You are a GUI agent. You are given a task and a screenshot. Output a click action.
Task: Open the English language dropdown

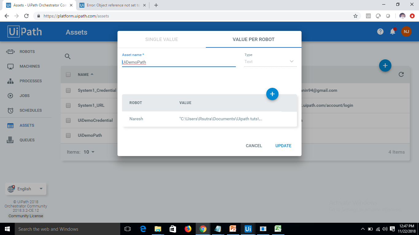[x=25, y=189]
